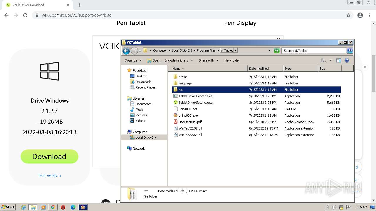Open the Chrome profile icon
Viewport: 376px width, 211px height.
[360, 15]
